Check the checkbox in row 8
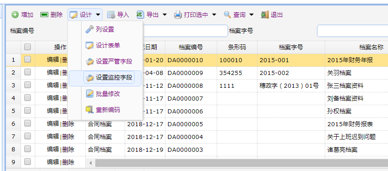The width and height of the screenshot is (388, 171). click(x=27, y=149)
